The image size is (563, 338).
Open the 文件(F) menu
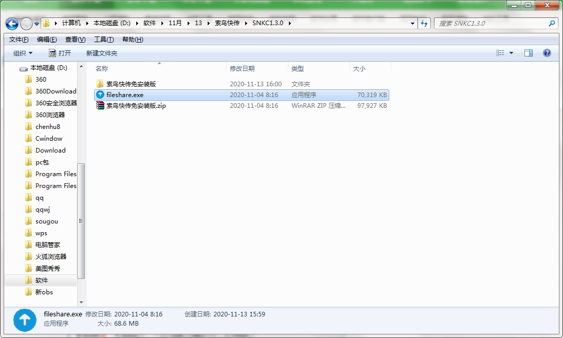[x=19, y=40]
